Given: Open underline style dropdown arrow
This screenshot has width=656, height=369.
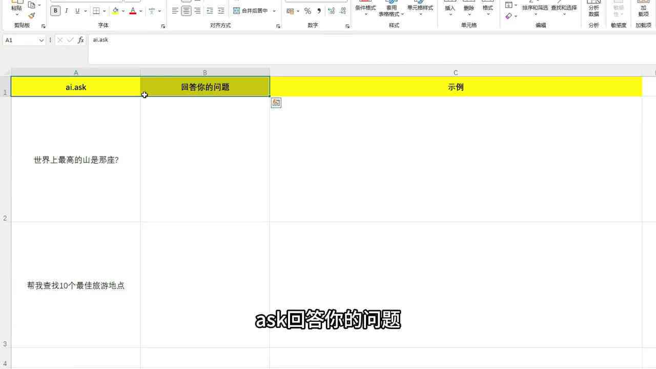Looking at the screenshot, I should (85, 11).
